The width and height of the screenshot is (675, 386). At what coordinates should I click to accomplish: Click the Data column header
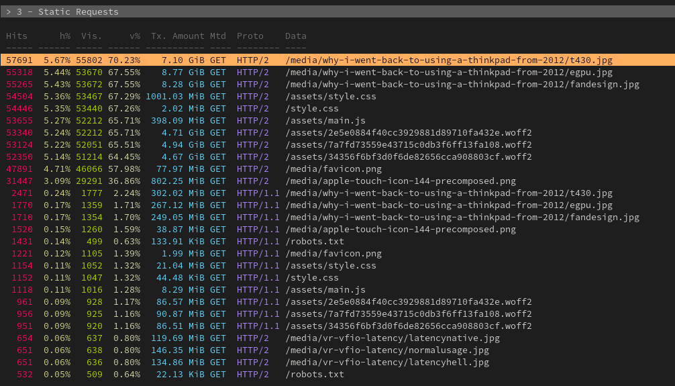[295, 36]
